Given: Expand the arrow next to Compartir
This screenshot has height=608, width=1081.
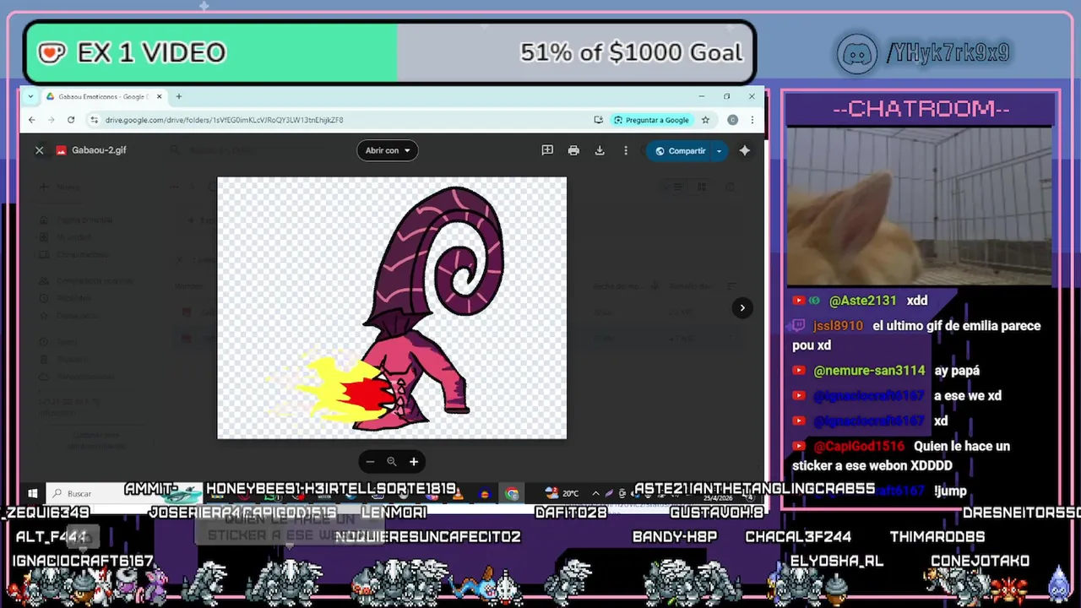Looking at the screenshot, I should coord(720,150).
